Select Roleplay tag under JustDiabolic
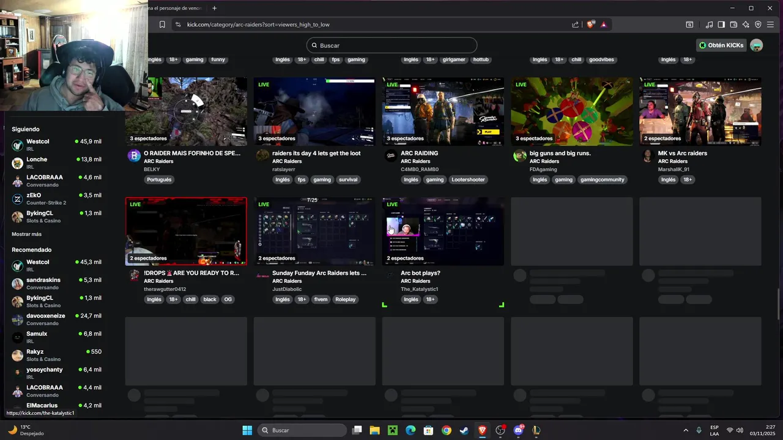Image resolution: width=783 pixels, height=440 pixels. point(345,299)
